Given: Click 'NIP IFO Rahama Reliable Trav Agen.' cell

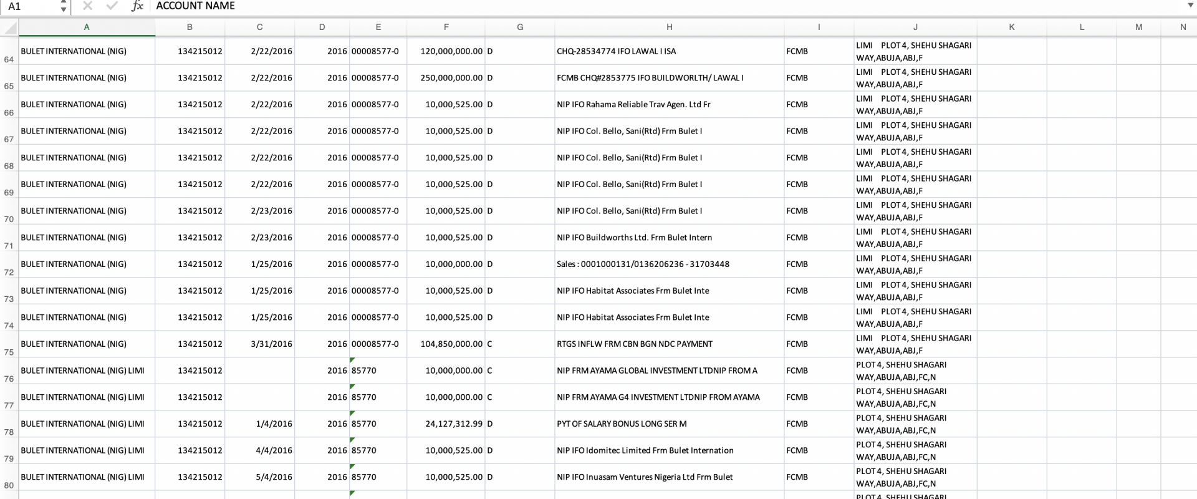Looking at the screenshot, I should point(670,104).
